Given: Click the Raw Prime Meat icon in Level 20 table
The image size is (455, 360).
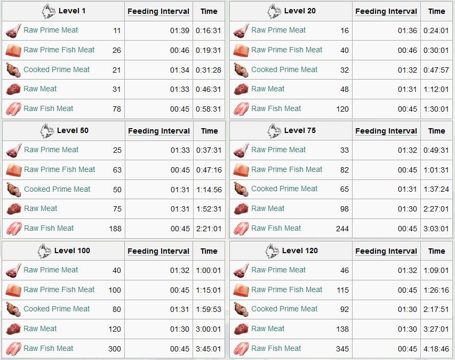Looking at the screenshot, I should tap(241, 31).
